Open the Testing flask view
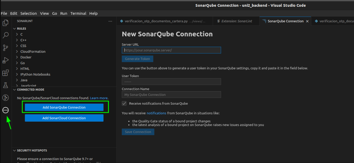Viewport: 354px width, 163px height. point(5,85)
